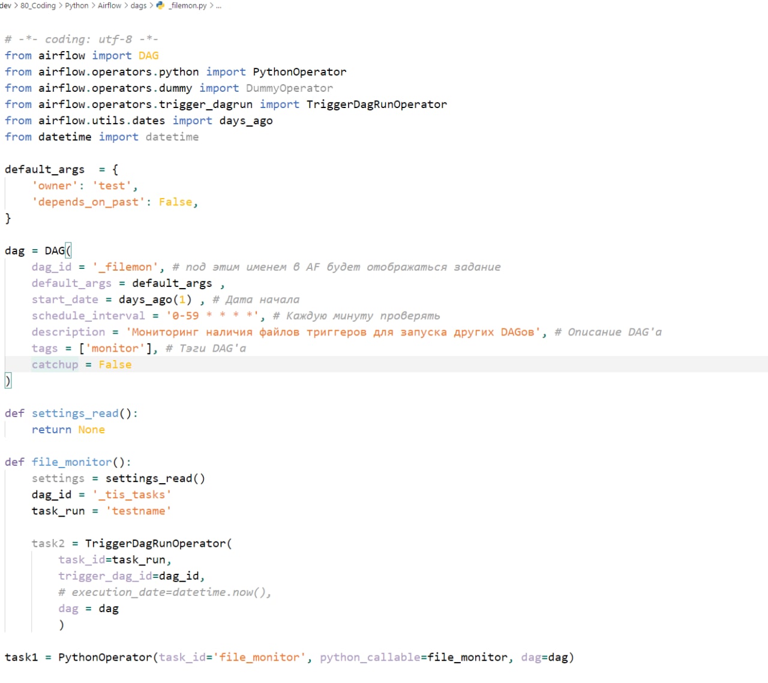Click the catchup parameter name
Viewport: 768px width, 683px height.
(55, 364)
